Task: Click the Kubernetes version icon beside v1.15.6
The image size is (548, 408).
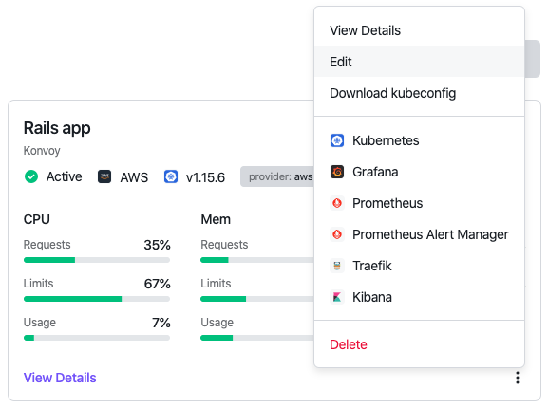Action: (171, 176)
